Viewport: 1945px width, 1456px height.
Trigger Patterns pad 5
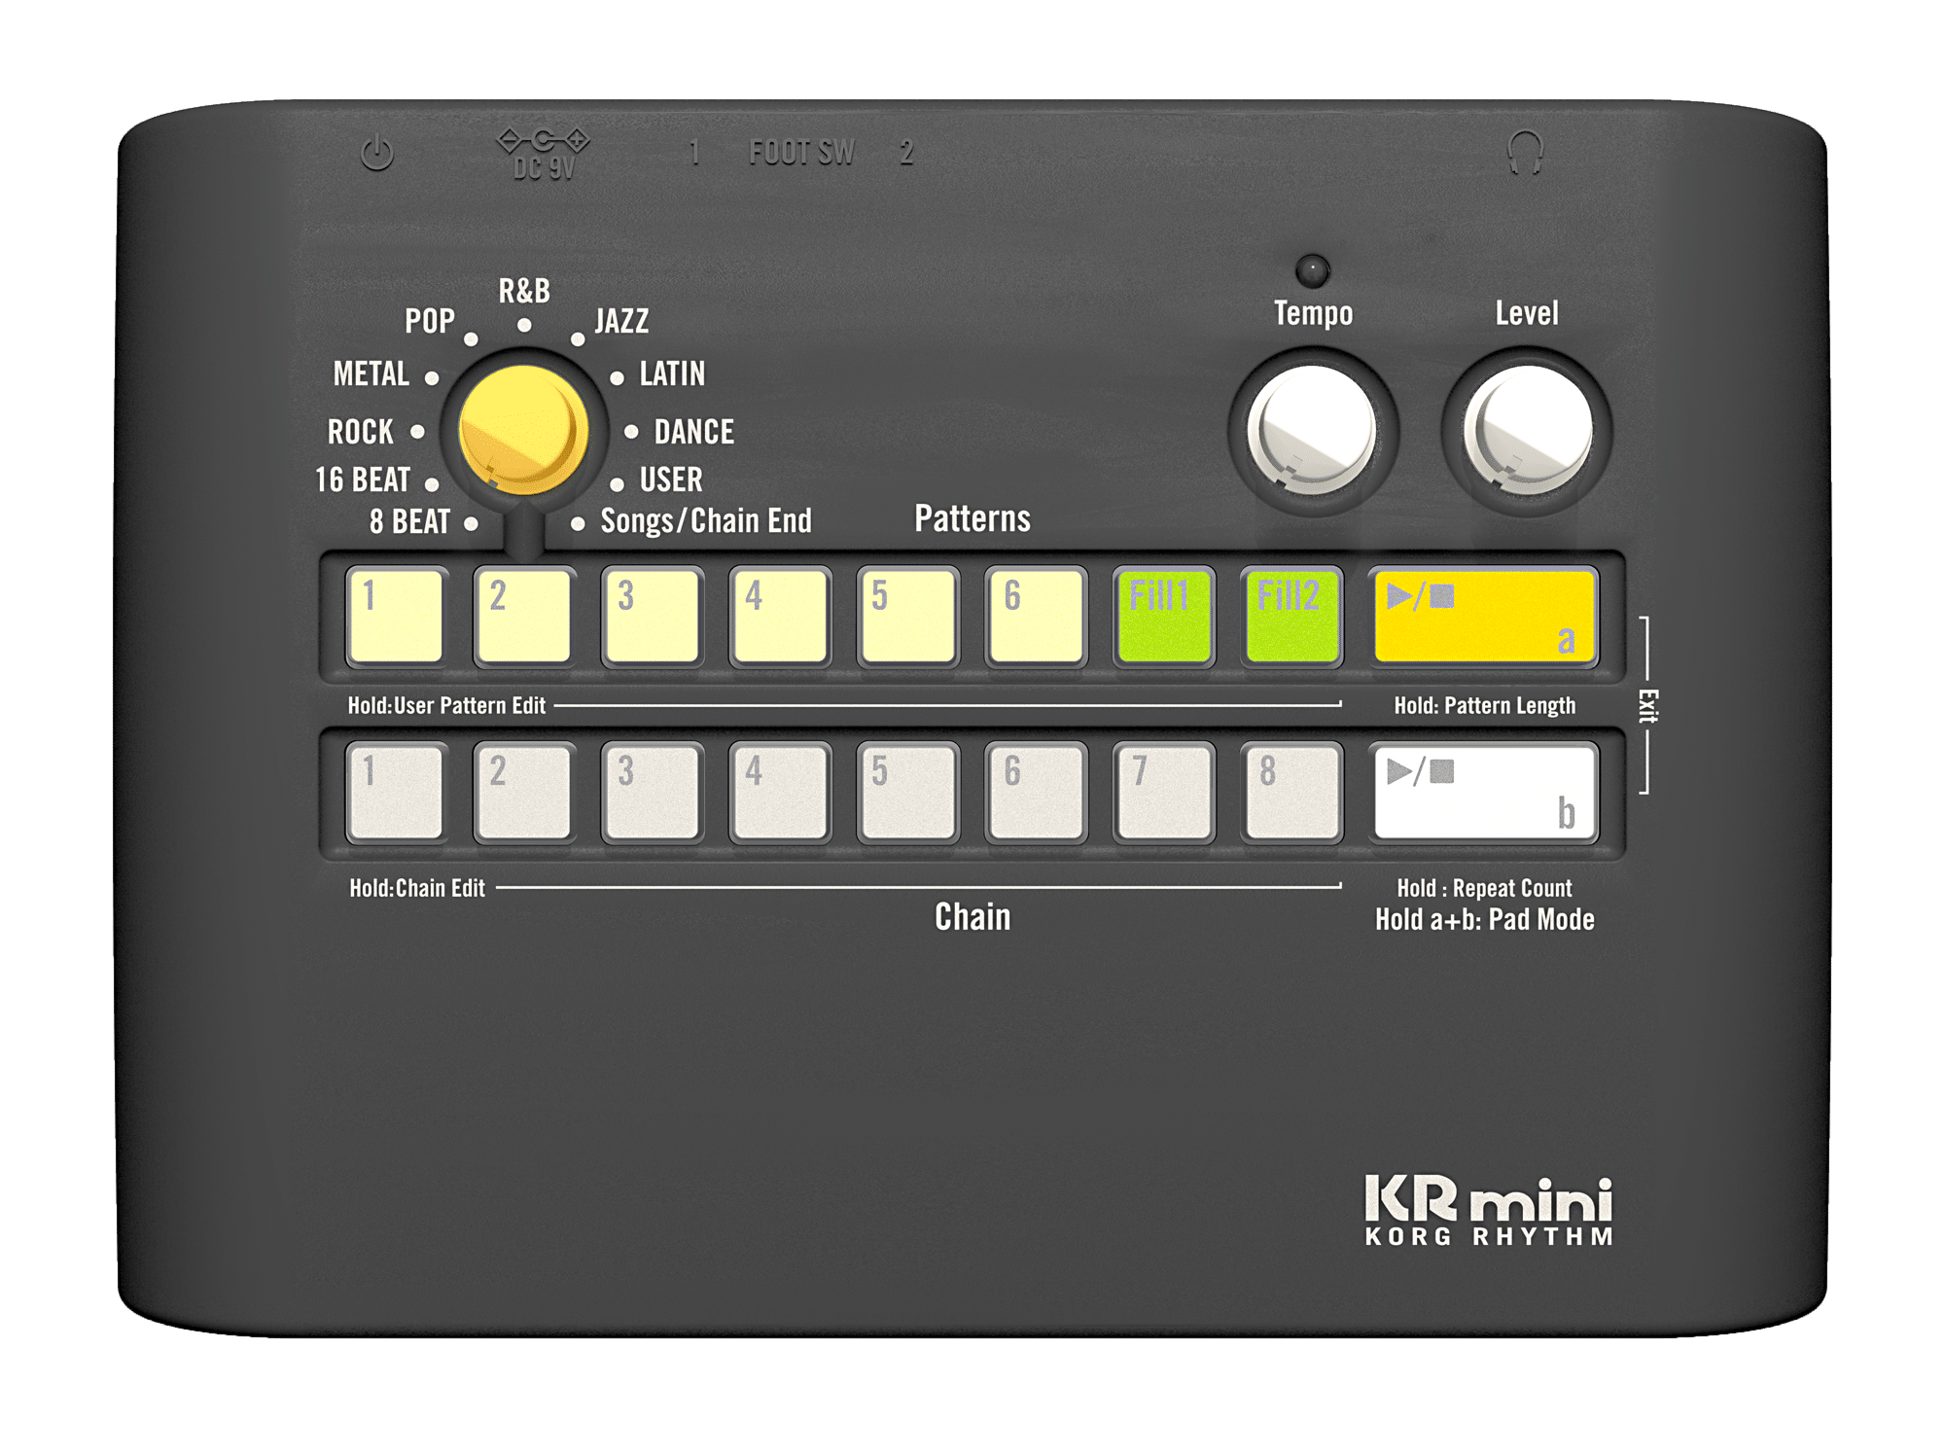click(908, 617)
